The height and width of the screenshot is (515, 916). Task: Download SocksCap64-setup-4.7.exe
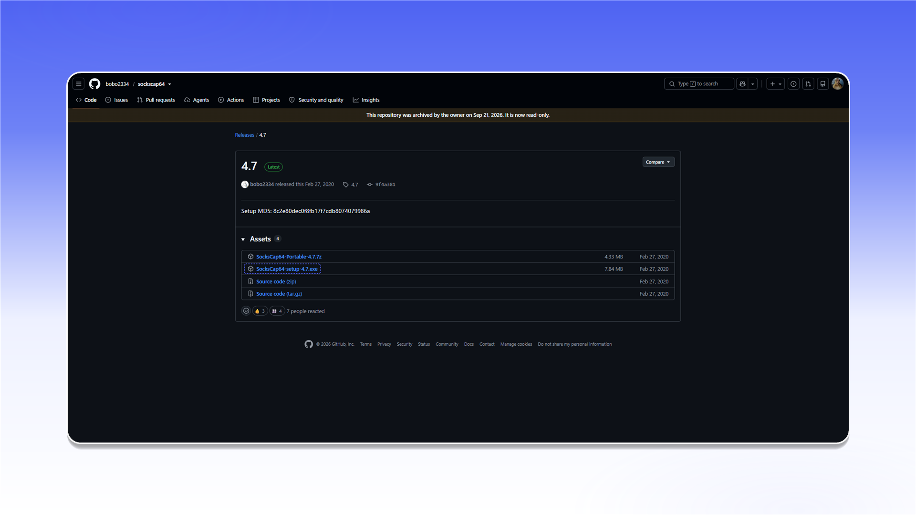click(287, 269)
